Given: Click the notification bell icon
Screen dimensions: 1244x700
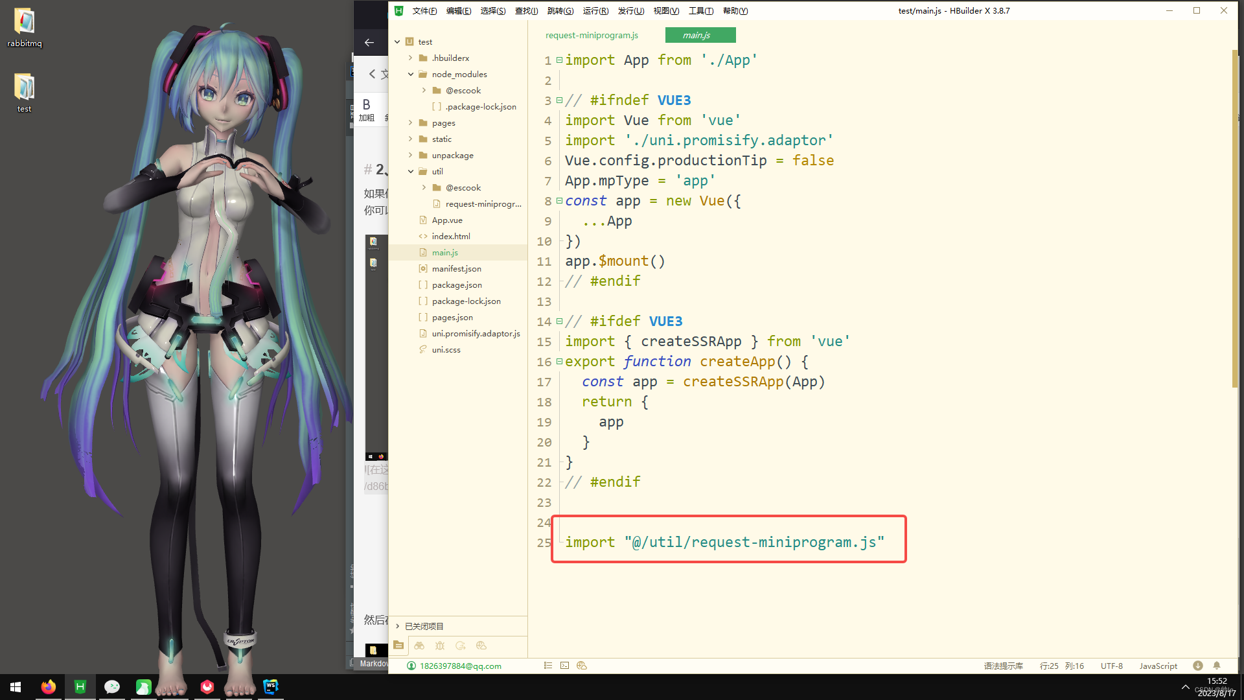Looking at the screenshot, I should point(1217,666).
